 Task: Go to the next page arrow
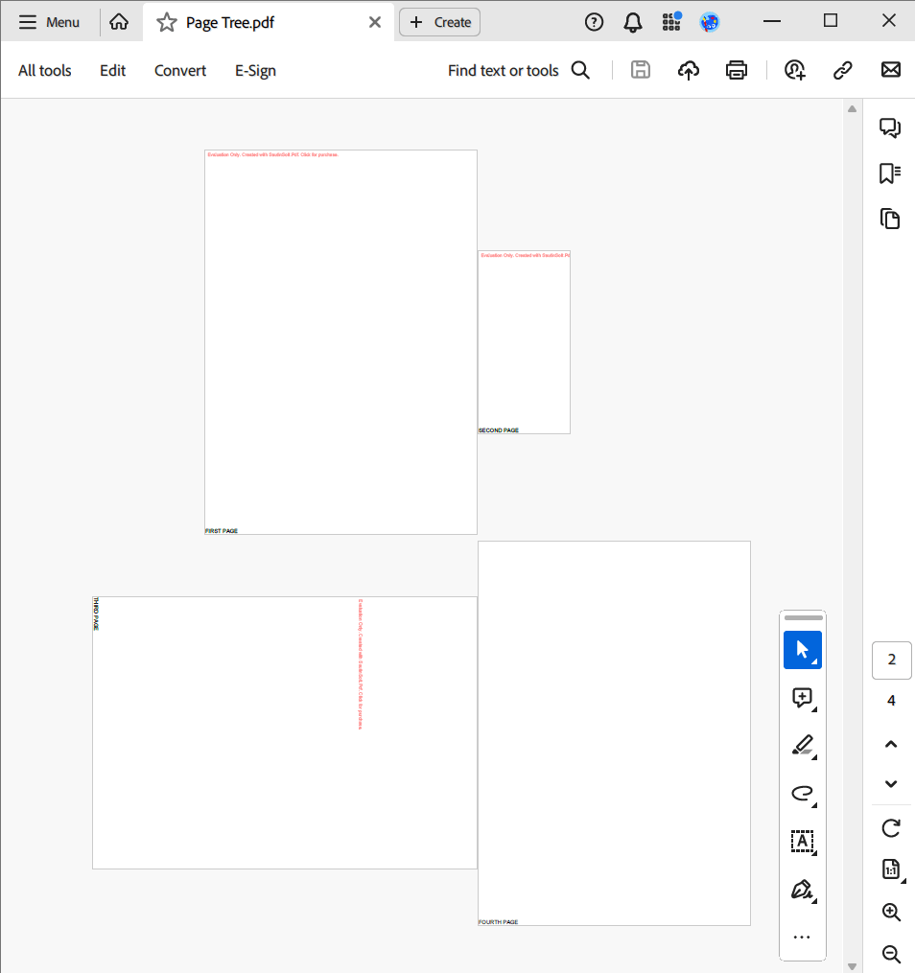[x=891, y=784]
